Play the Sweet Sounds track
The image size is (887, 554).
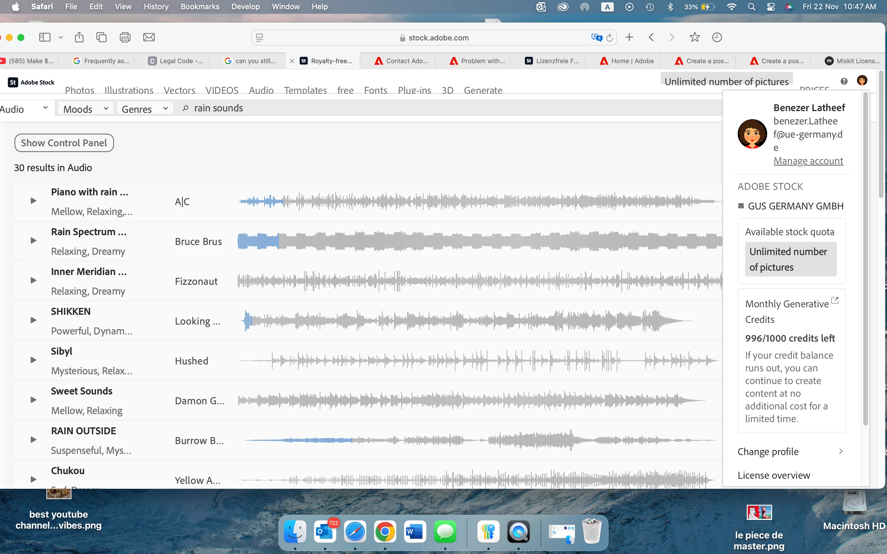33,400
